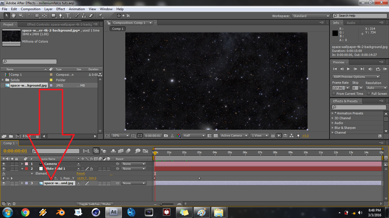Toggle Frame Blending for the composition
389x218 pixels.
click(120, 151)
